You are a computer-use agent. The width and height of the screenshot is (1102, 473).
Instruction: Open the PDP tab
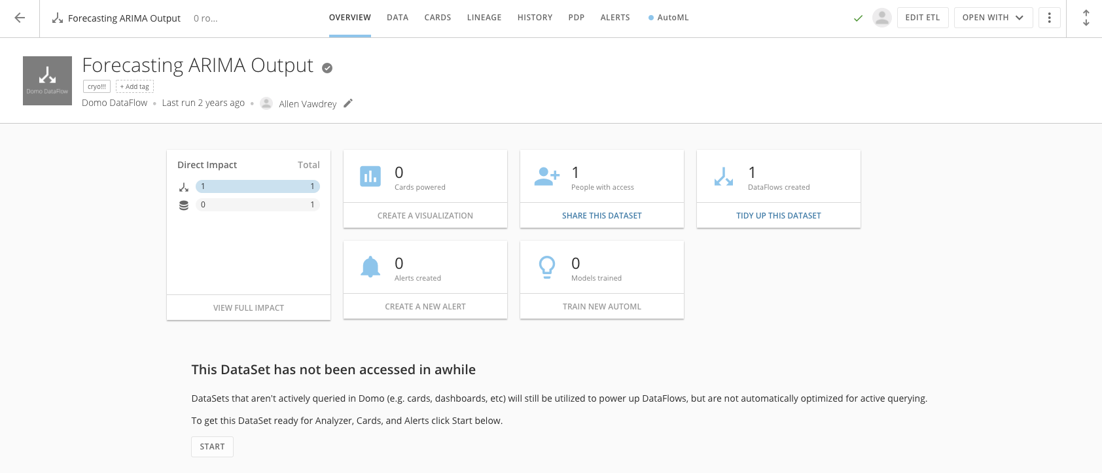pyautogui.click(x=577, y=18)
